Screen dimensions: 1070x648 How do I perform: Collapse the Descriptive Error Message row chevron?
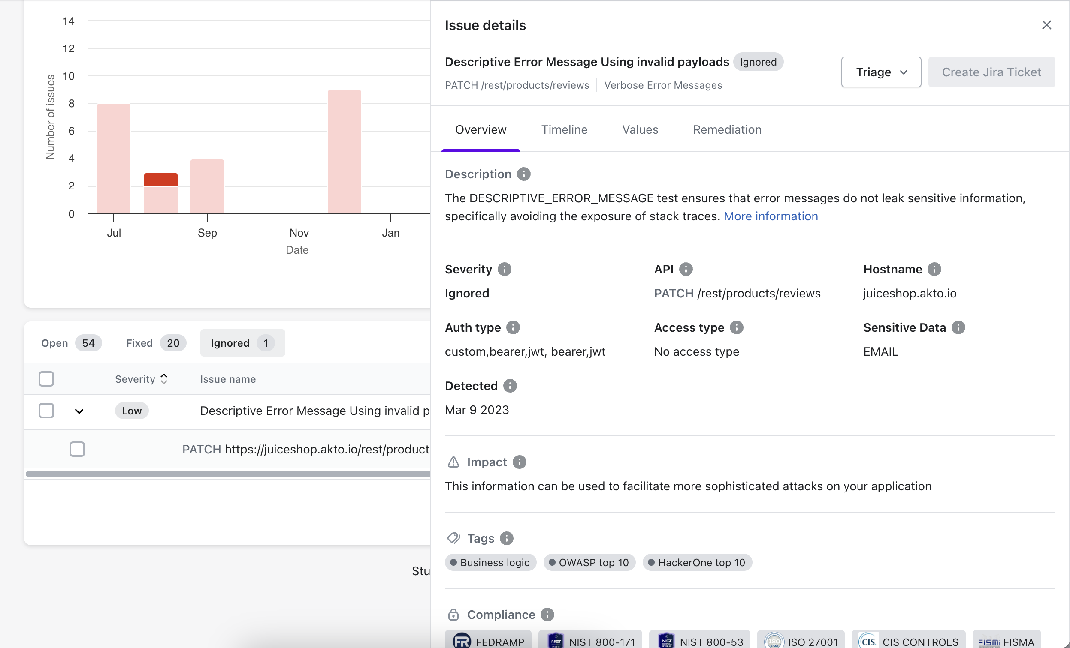(79, 411)
